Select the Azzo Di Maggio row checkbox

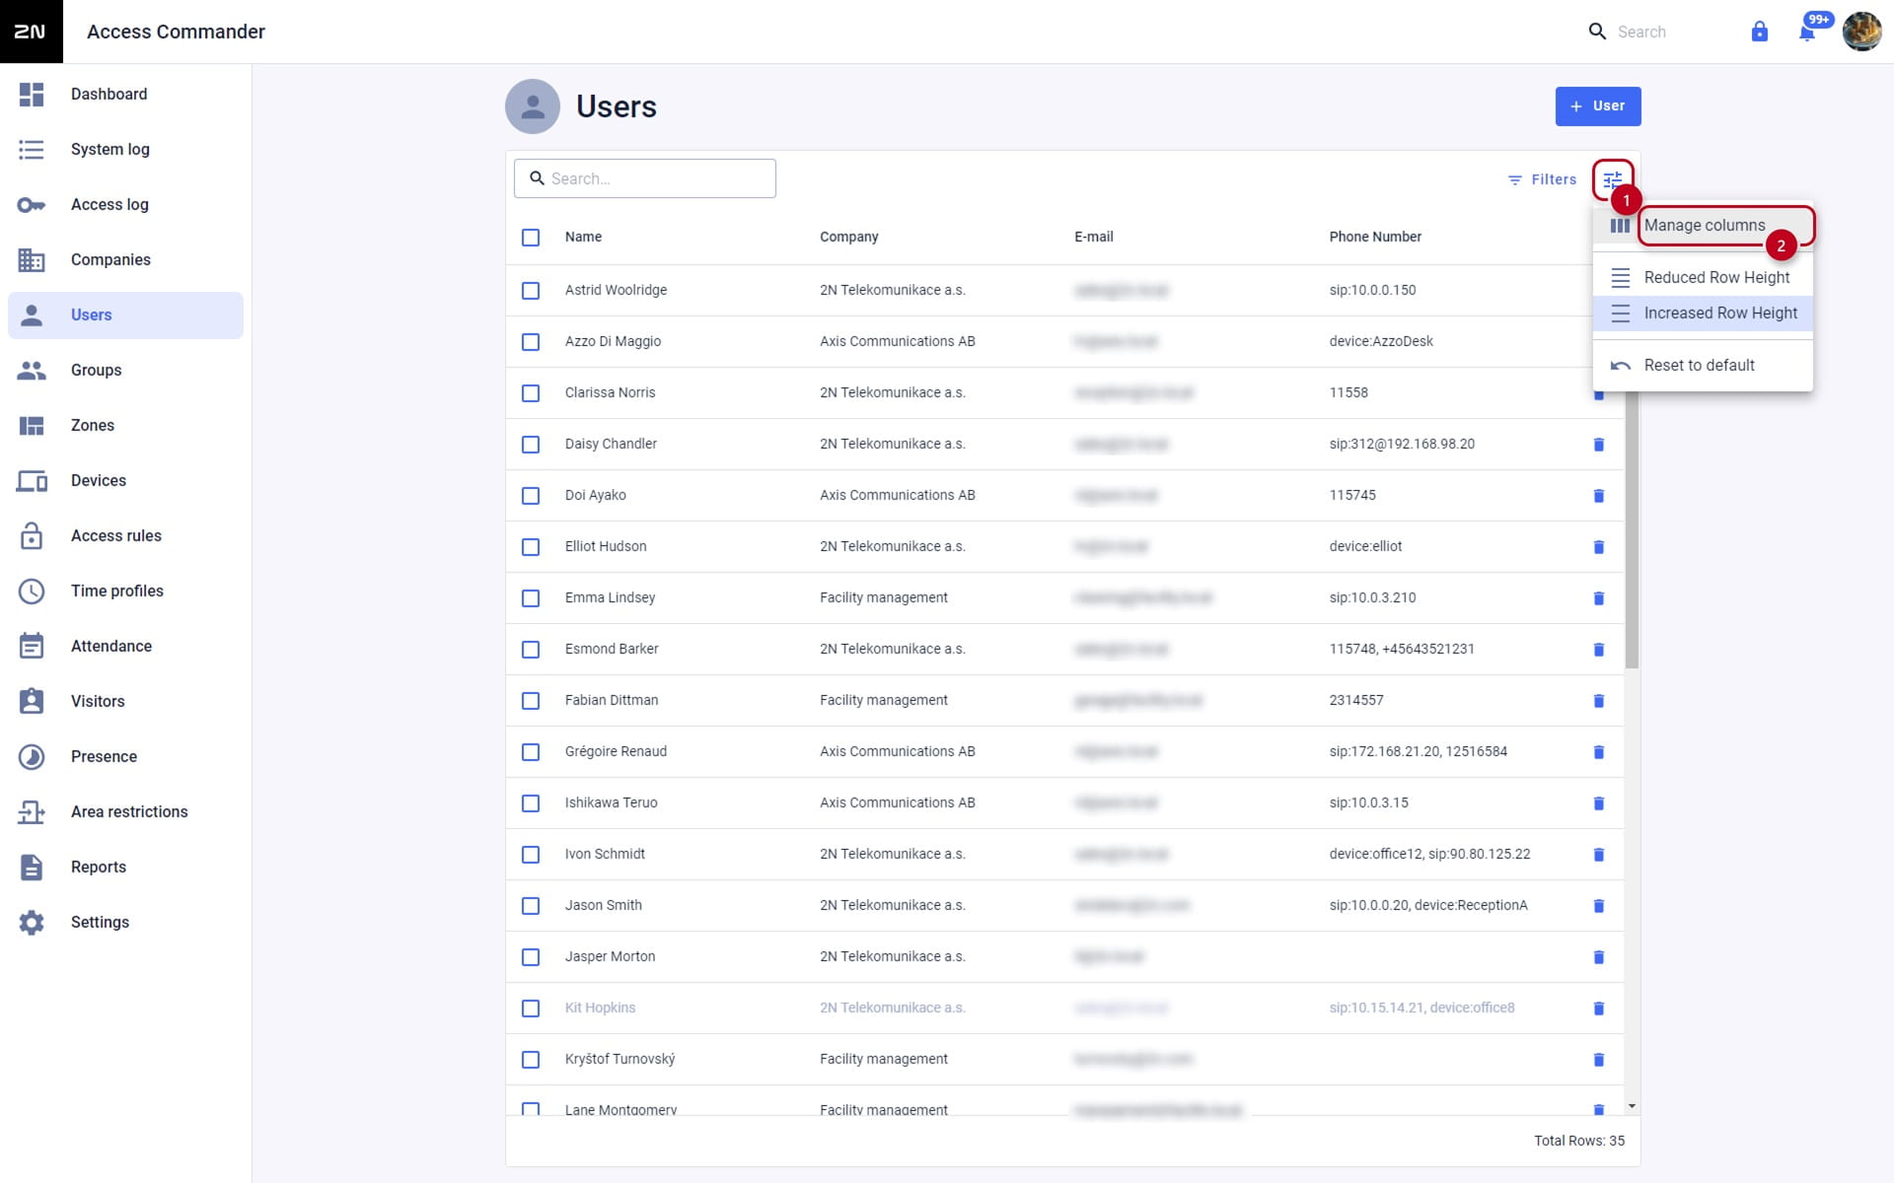pos(531,342)
